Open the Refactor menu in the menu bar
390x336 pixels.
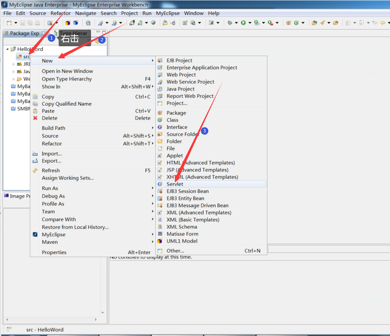tap(61, 13)
